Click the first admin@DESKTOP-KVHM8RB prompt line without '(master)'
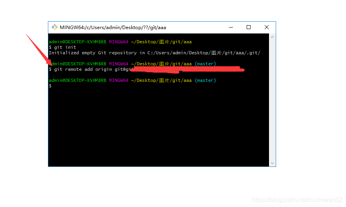The height and width of the screenshot is (207, 346). pos(120,42)
